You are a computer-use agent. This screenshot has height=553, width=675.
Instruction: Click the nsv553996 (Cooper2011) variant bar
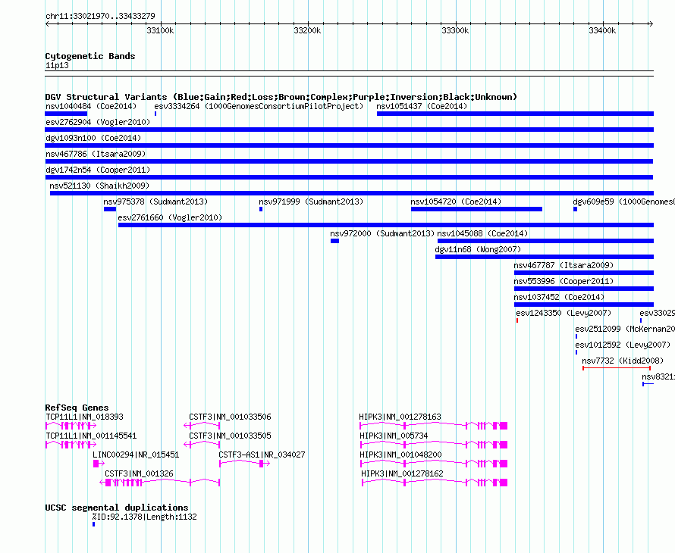click(584, 289)
